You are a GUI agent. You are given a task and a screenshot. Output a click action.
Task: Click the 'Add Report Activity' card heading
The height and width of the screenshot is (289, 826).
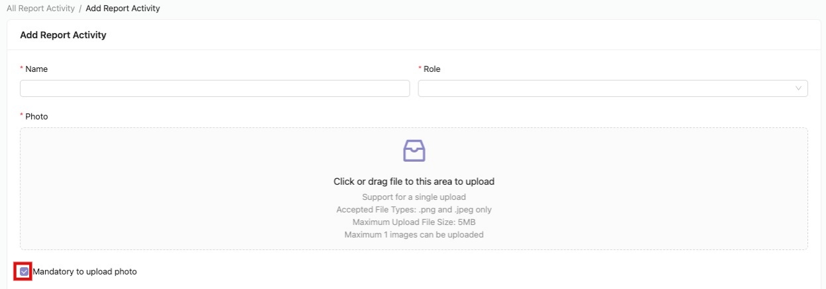tap(63, 35)
